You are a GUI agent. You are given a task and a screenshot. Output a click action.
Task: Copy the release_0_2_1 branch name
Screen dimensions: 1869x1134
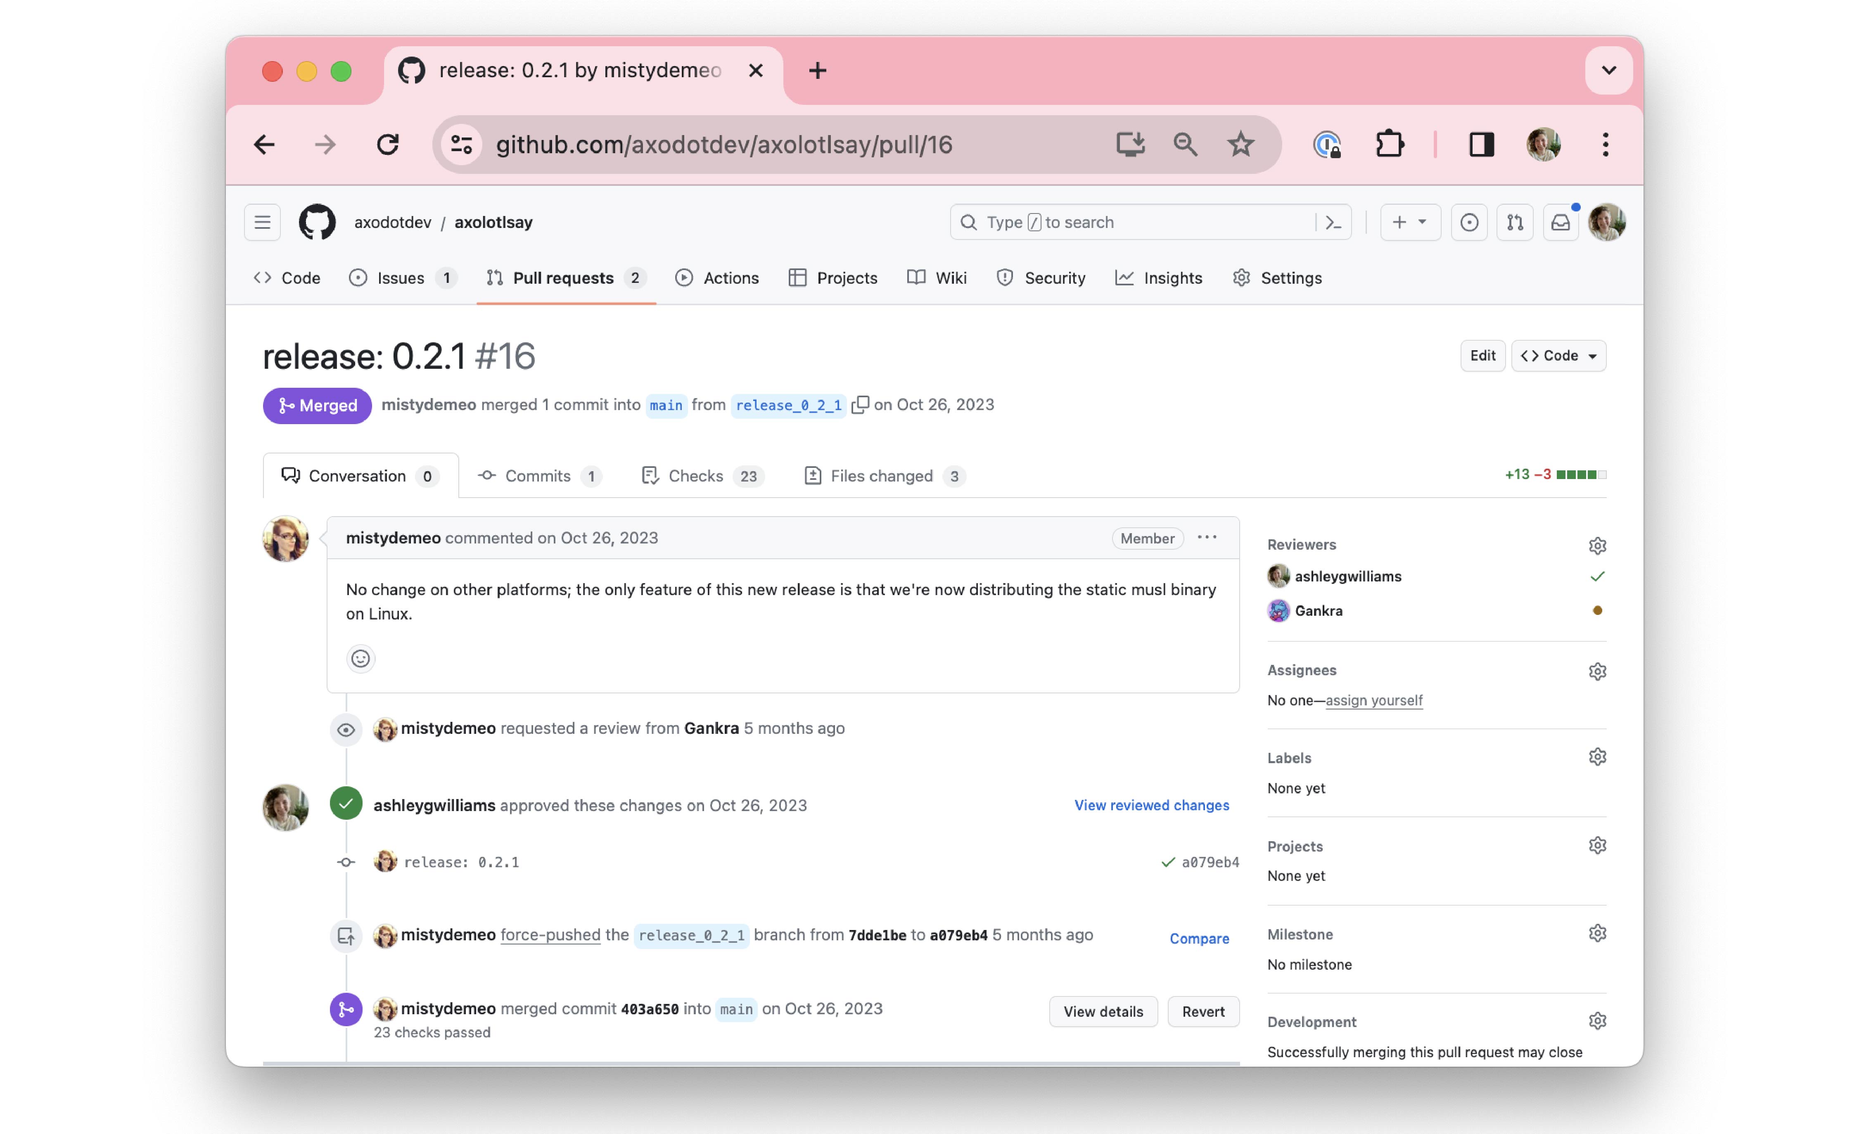(x=859, y=405)
